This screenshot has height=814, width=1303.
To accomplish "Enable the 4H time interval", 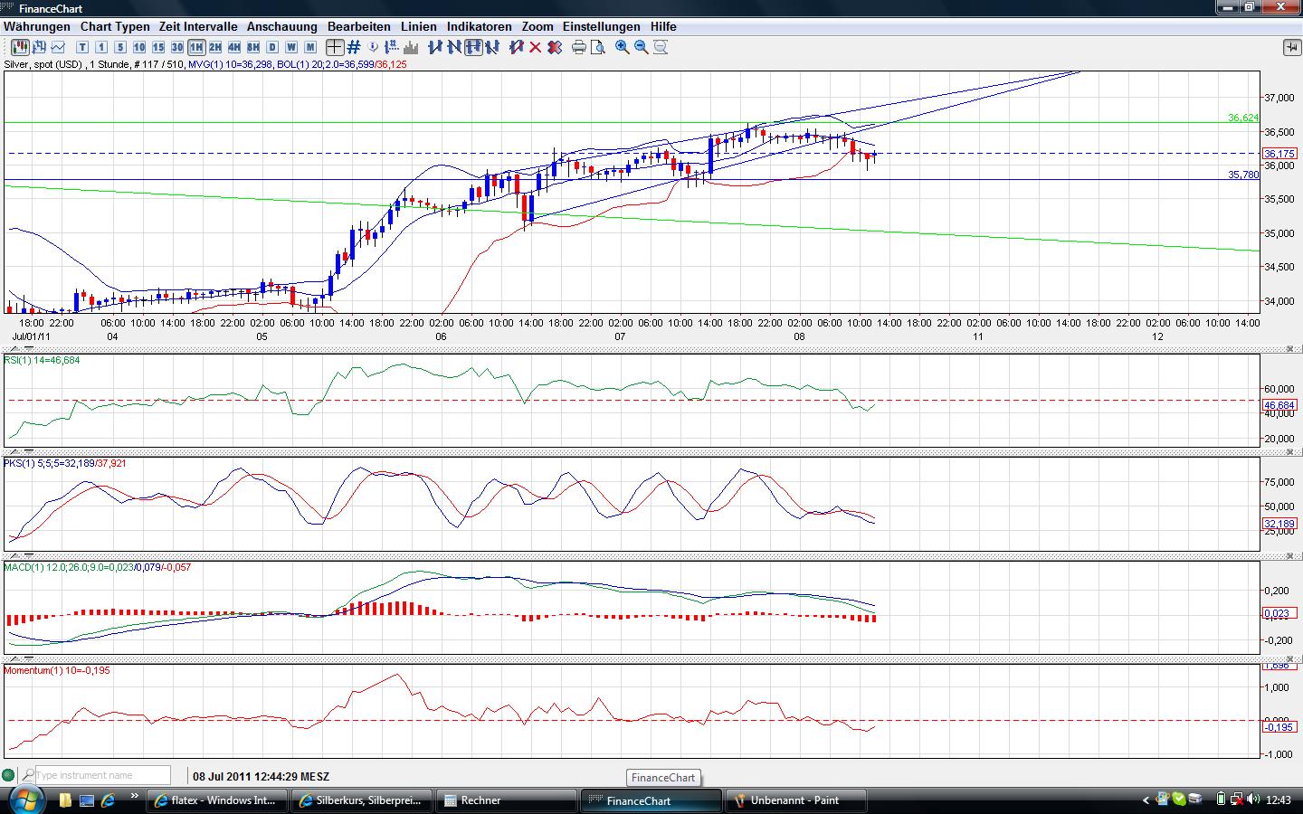I will [234, 47].
